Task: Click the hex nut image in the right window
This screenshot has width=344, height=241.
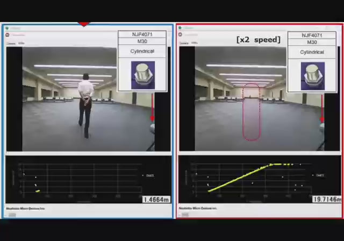Action: [313, 76]
